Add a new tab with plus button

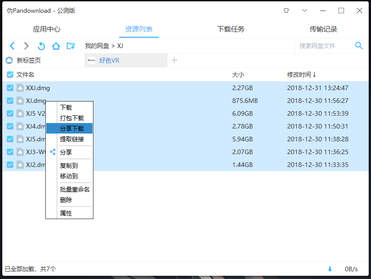coord(174,60)
